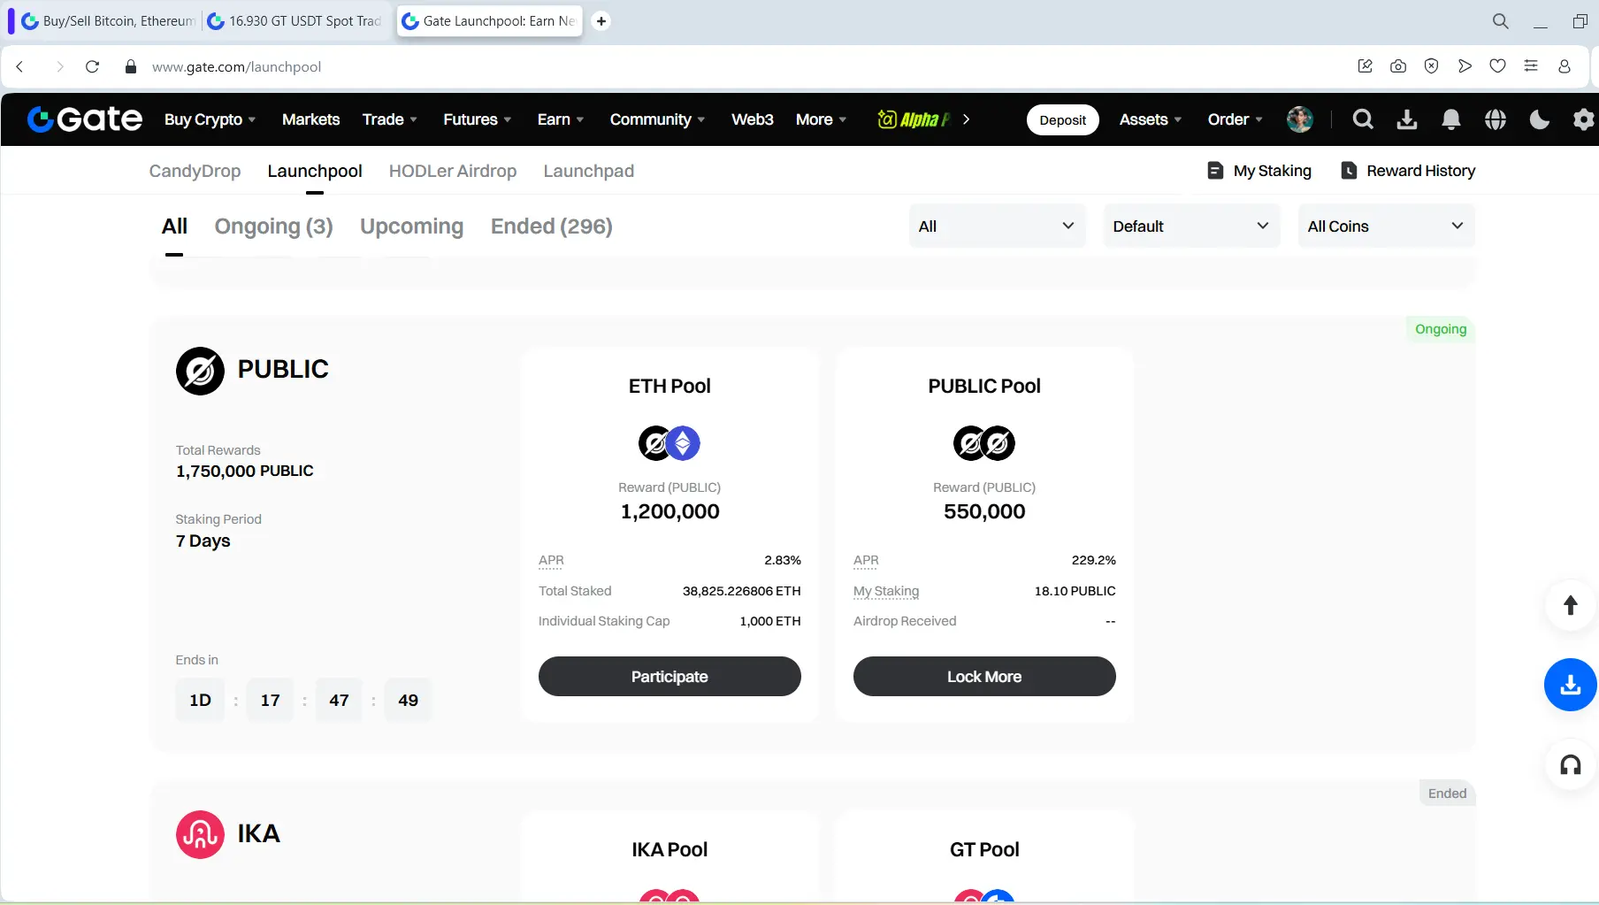Switch to the HODLer Airdrop tab
This screenshot has width=1599, height=905.
click(x=453, y=171)
